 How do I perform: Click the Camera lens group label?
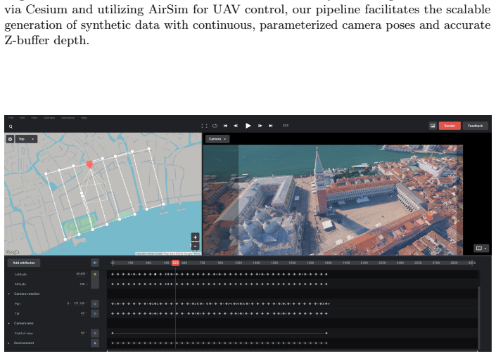click(x=24, y=323)
